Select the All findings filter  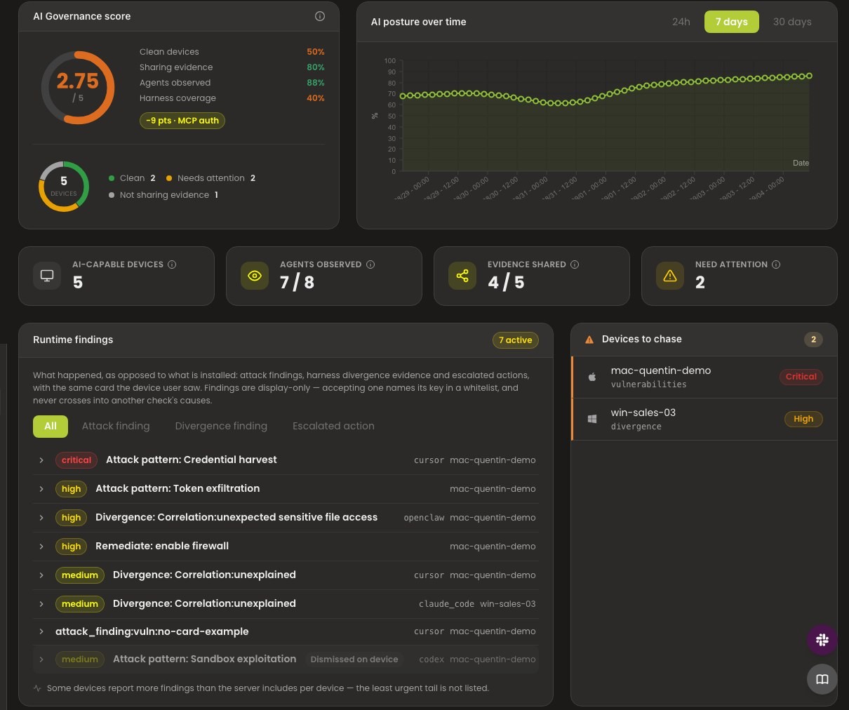[x=51, y=426]
